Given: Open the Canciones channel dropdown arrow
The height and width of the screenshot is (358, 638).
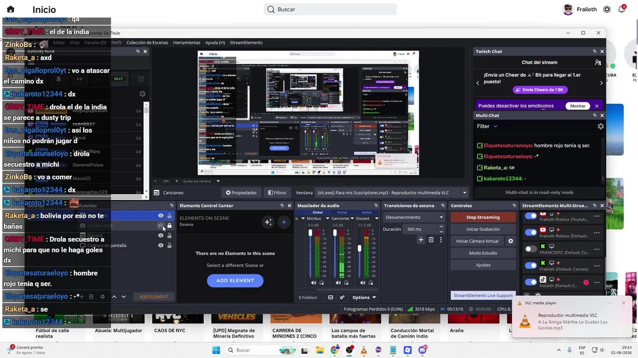Looking at the screenshot, I should click(x=352, y=218).
